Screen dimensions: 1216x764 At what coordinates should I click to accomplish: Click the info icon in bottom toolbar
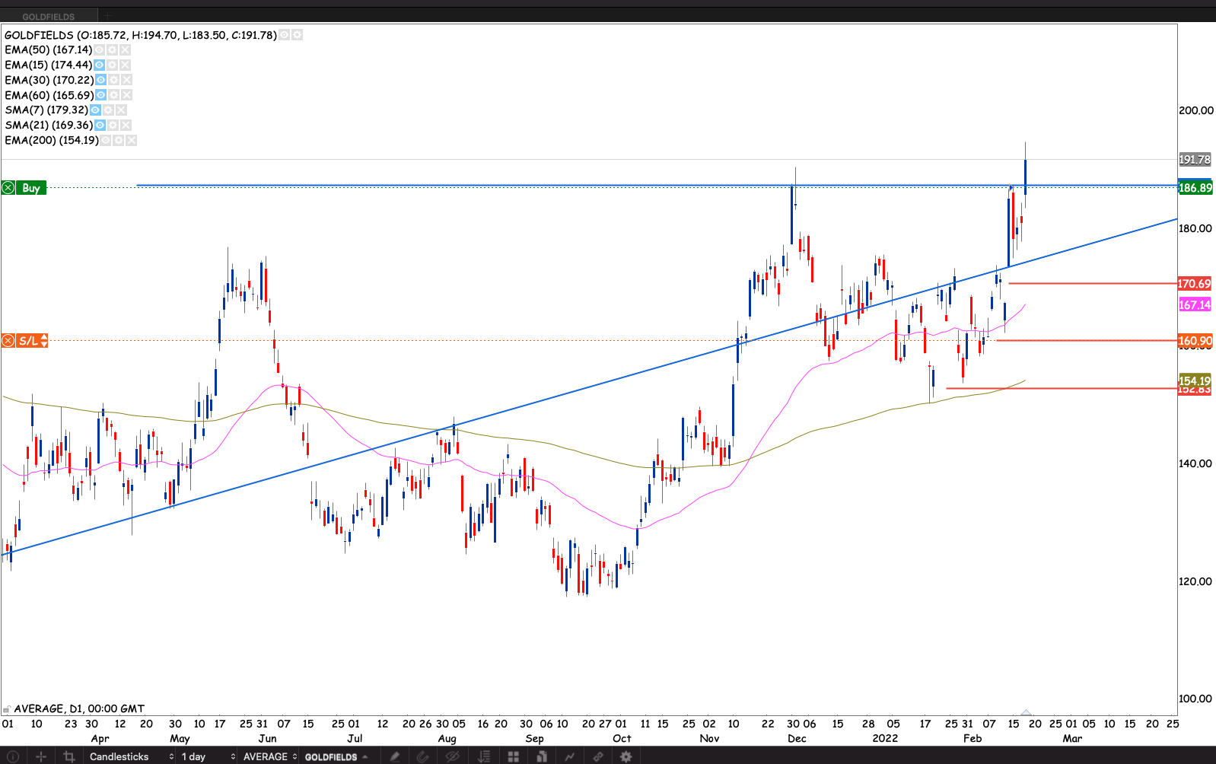[13, 756]
